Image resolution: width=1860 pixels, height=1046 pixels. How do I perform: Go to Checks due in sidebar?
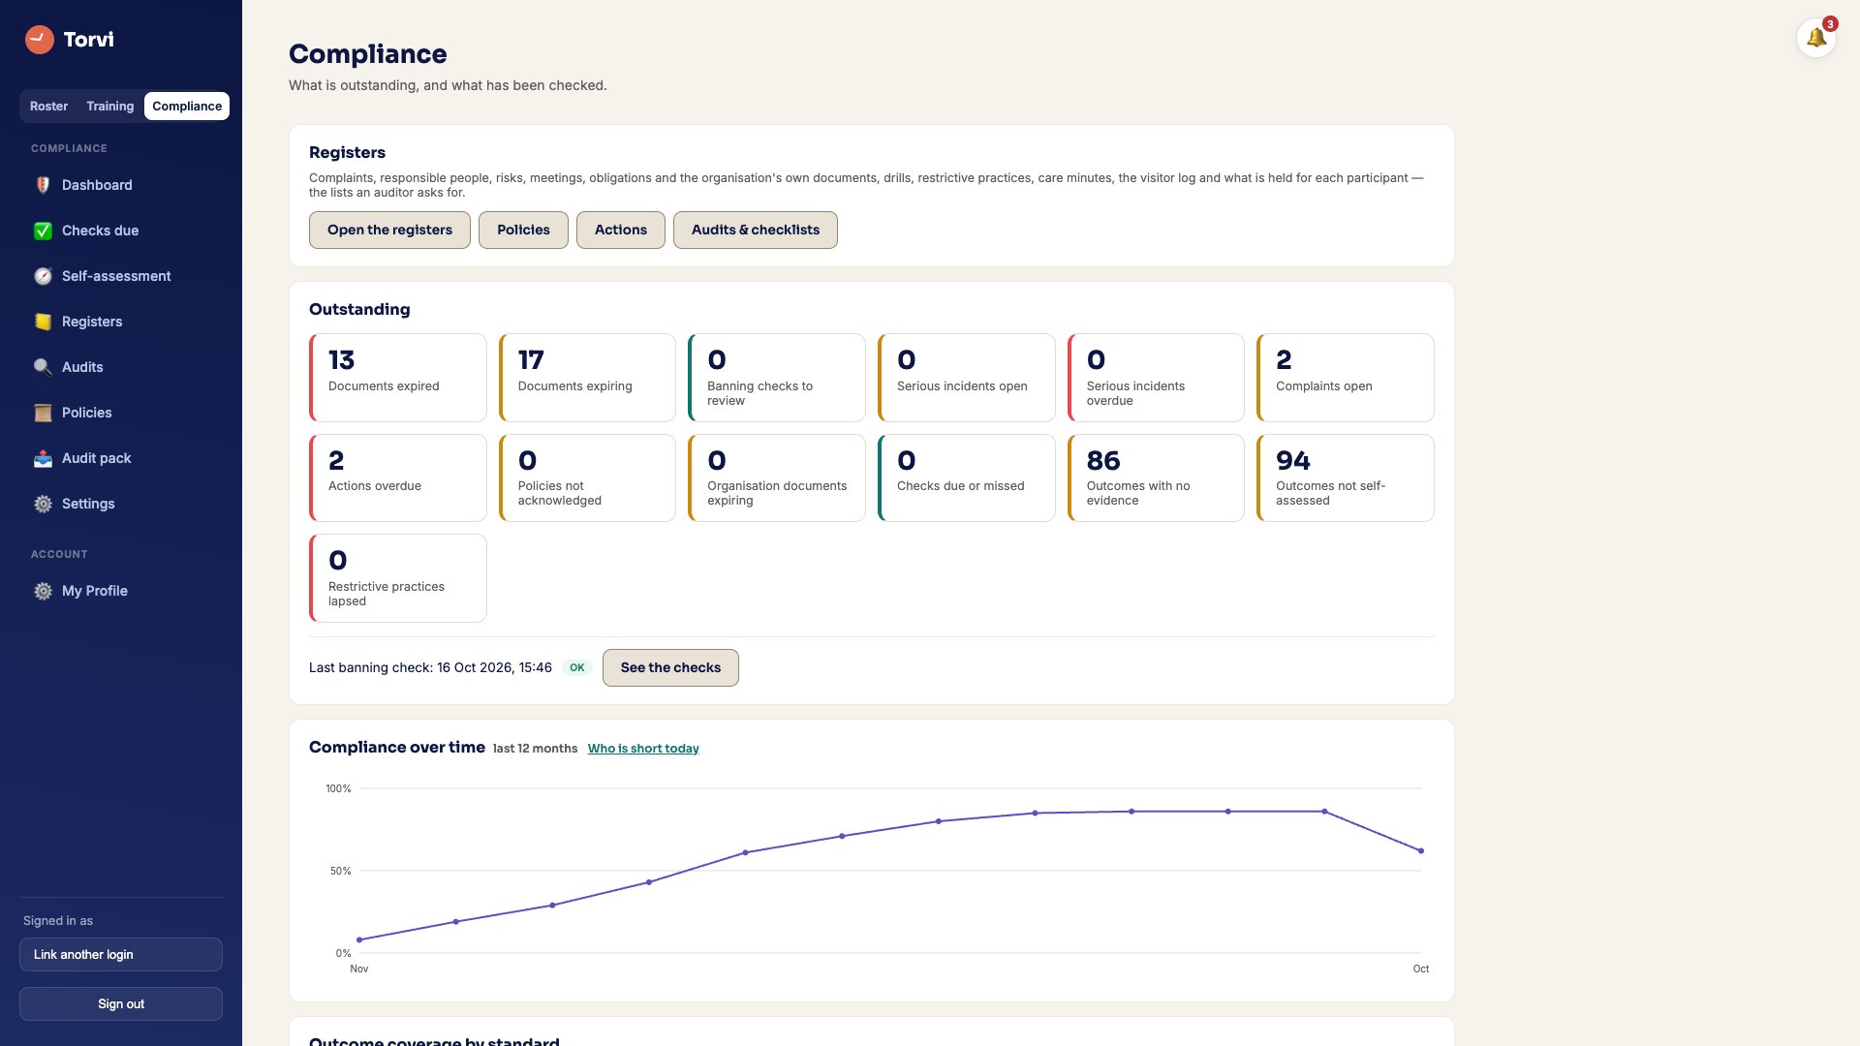(121, 231)
